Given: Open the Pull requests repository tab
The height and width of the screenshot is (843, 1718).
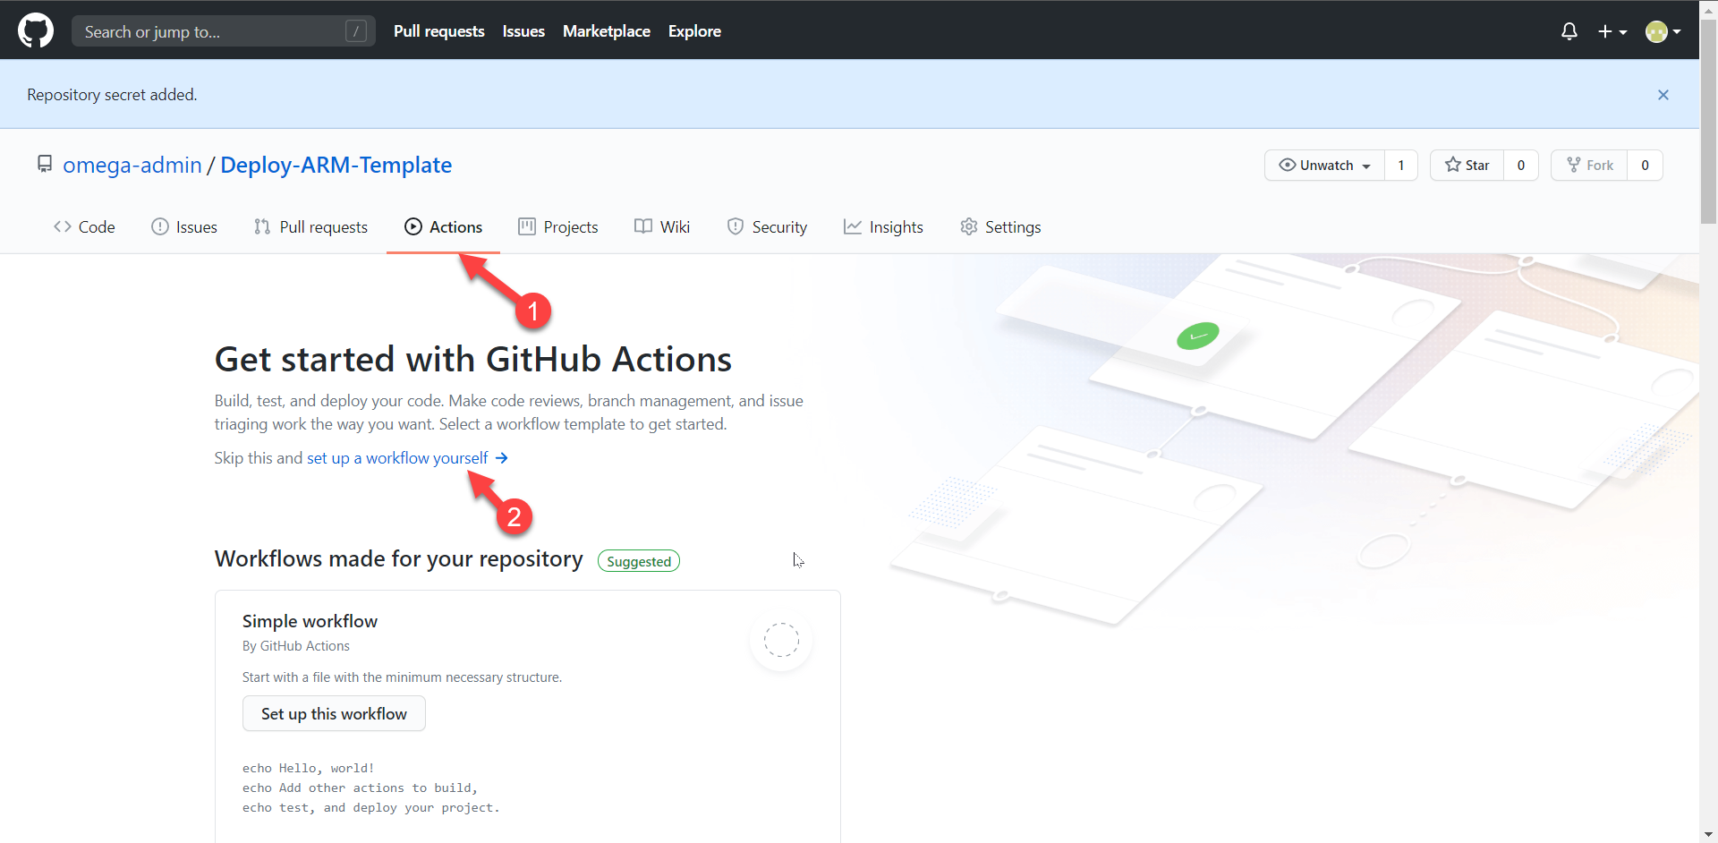Looking at the screenshot, I should click(x=310, y=227).
